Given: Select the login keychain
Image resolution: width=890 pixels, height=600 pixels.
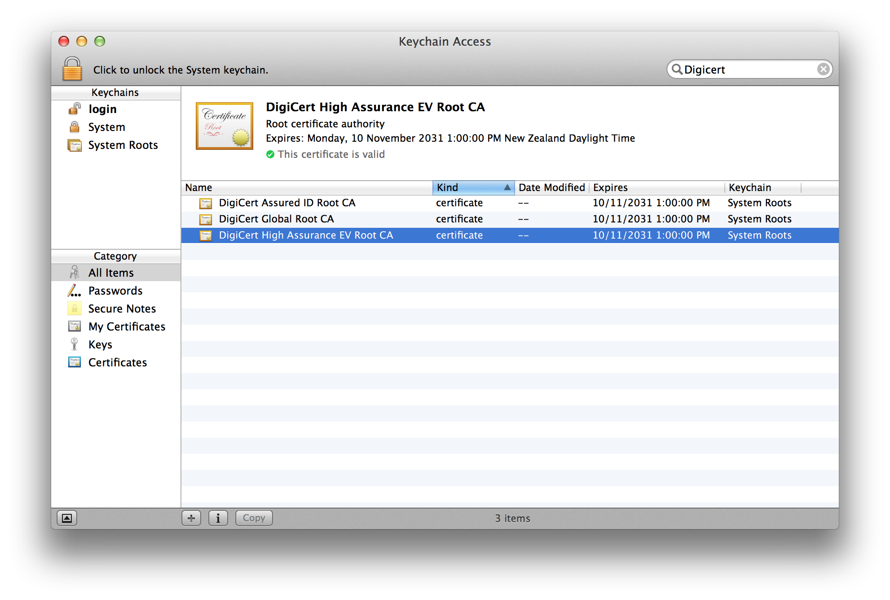Looking at the screenshot, I should pos(116,109).
